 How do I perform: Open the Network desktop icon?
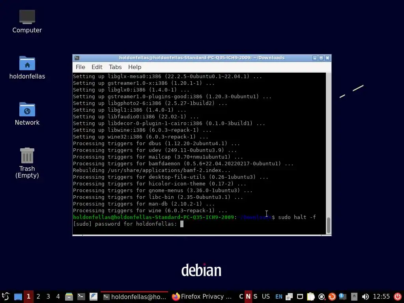tap(27, 114)
